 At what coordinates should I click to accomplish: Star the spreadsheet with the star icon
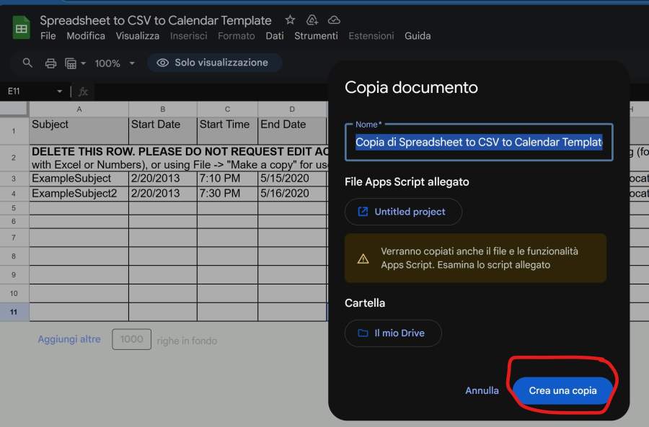(290, 20)
